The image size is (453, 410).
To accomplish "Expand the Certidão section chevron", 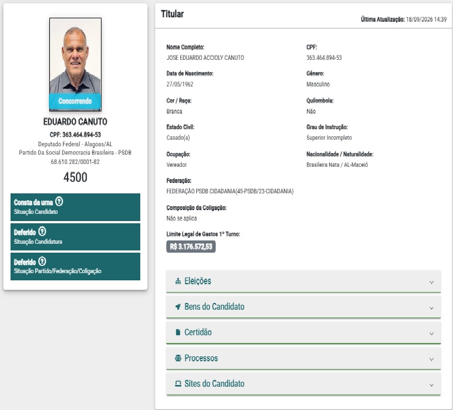I will click(431, 334).
